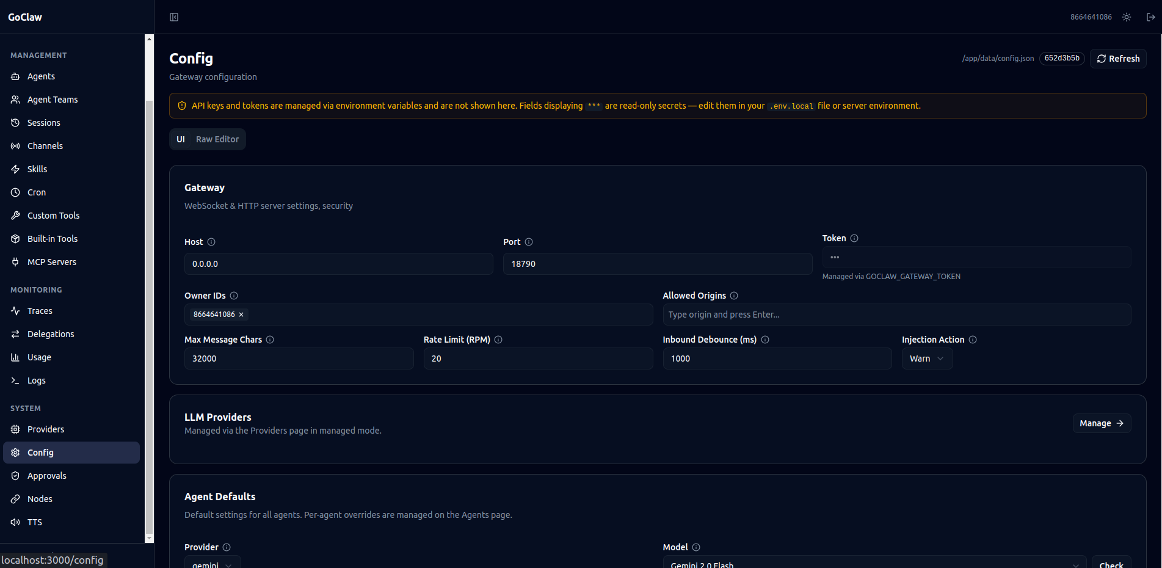Log out with the exit icon
This screenshot has height=568, width=1162.
point(1152,17)
